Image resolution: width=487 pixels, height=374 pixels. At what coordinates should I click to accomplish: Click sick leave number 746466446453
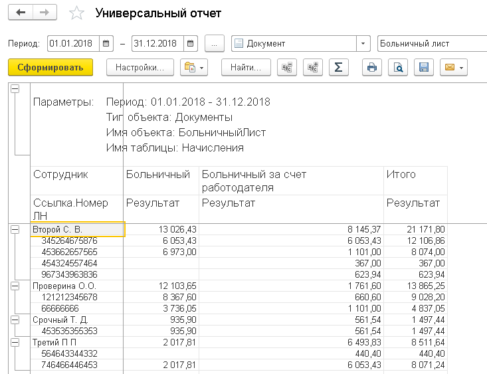pyautogui.click(x=69, y=365)
